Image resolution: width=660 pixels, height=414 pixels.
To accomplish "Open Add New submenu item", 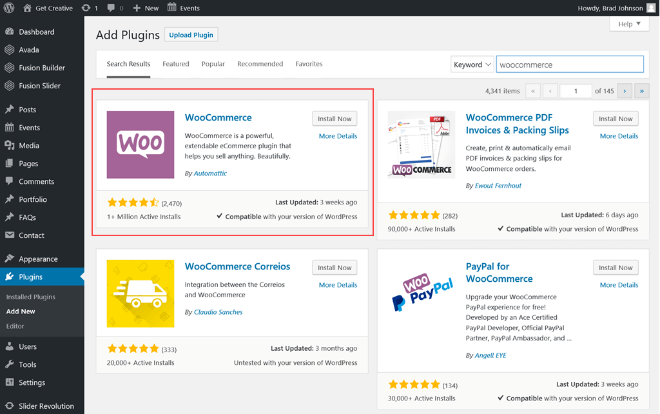I will click(21, 311).
